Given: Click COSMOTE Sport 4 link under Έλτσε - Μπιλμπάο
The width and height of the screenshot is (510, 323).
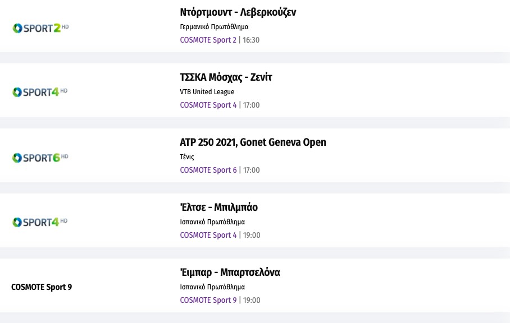Looking at the screenshot, I should pyautogui.click(x=208, y=235).
